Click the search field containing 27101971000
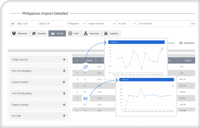Viewport: 200px width, 128px height. 163,23
